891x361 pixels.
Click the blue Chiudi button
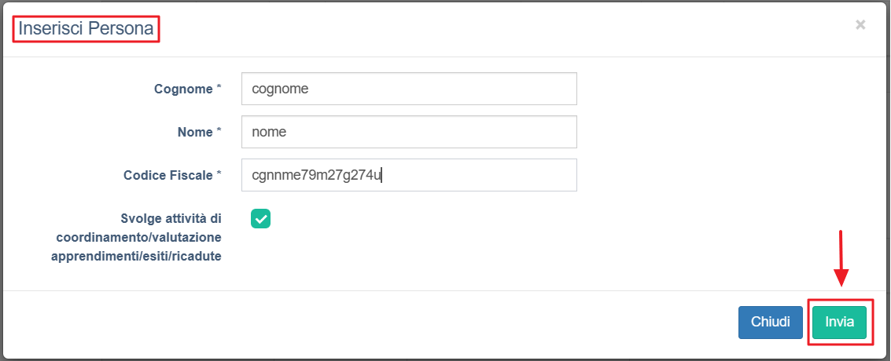click(771, 322)
